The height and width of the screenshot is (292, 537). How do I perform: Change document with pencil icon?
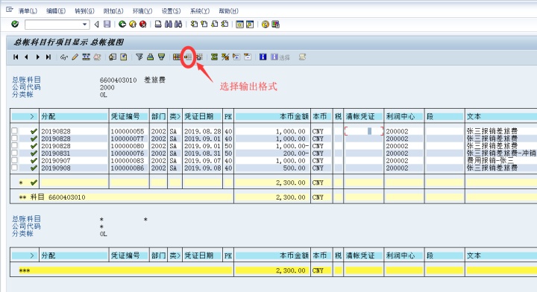pos(75,57)
